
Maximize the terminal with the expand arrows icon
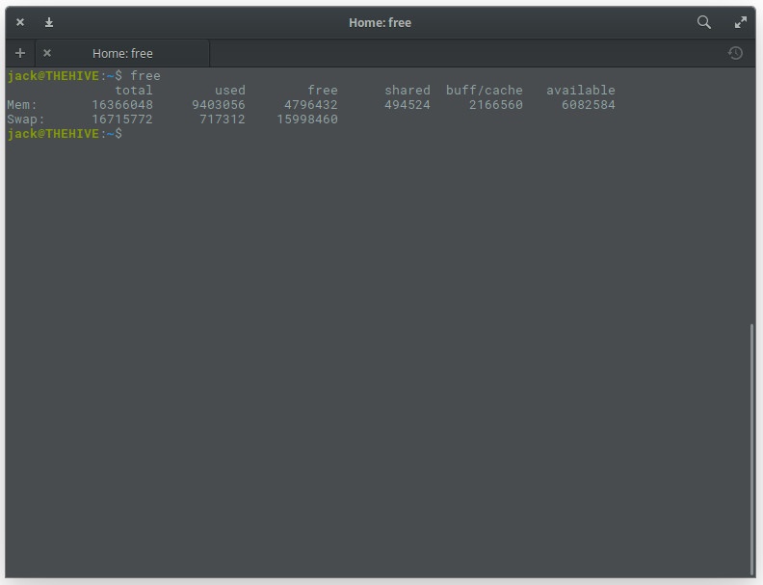pyautogui.click(x=741, y=22)
